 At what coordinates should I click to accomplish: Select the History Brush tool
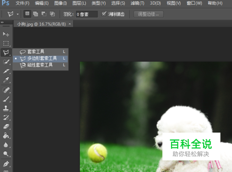(x=6, y=117)
